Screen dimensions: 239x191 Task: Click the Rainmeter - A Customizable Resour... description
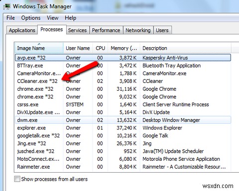pyautogui.click(x=184, y=167)
